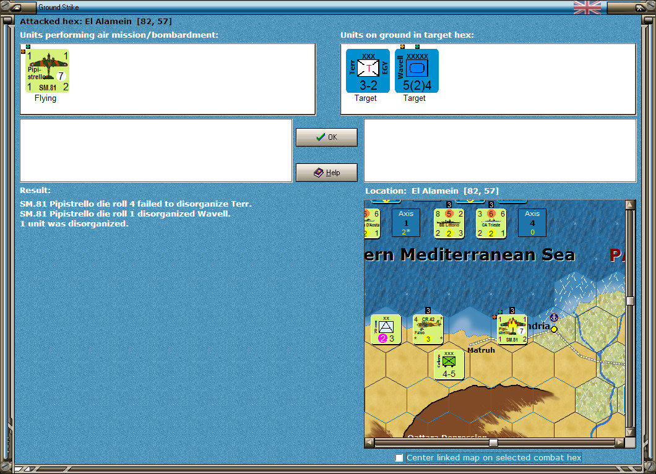The width and height of the screenshot is (656, 474).
Task: Select the SM.81 Pipistrello flying unit counter
Action: 47,71
